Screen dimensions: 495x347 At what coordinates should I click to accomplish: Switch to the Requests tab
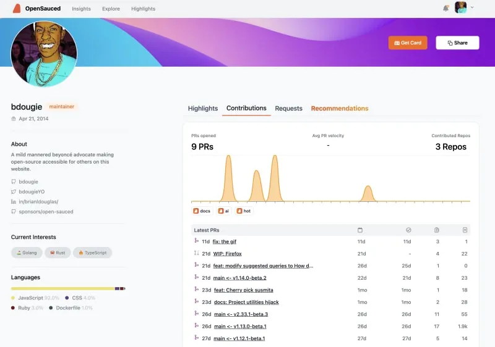tap(288, 108)
